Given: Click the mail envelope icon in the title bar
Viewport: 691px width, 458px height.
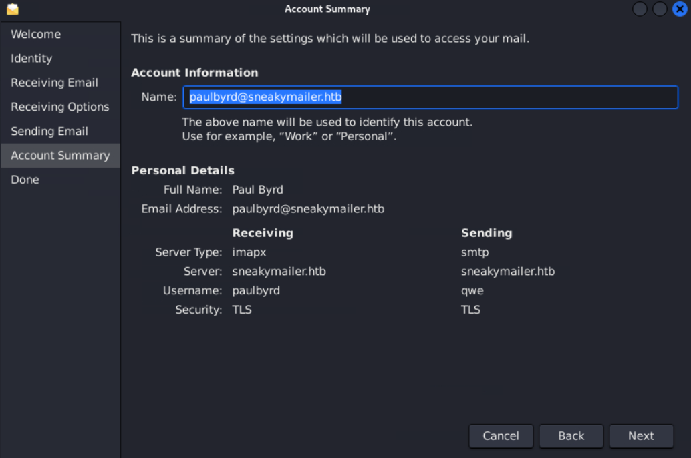Looking at the screenshot, I should click(x=12, y=9).
